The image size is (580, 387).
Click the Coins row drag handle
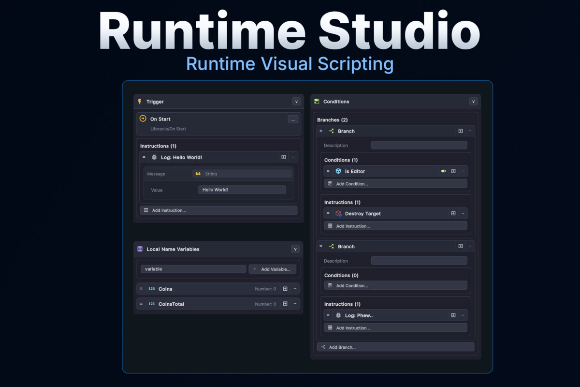pyautogui.click(x=141, y=289)
